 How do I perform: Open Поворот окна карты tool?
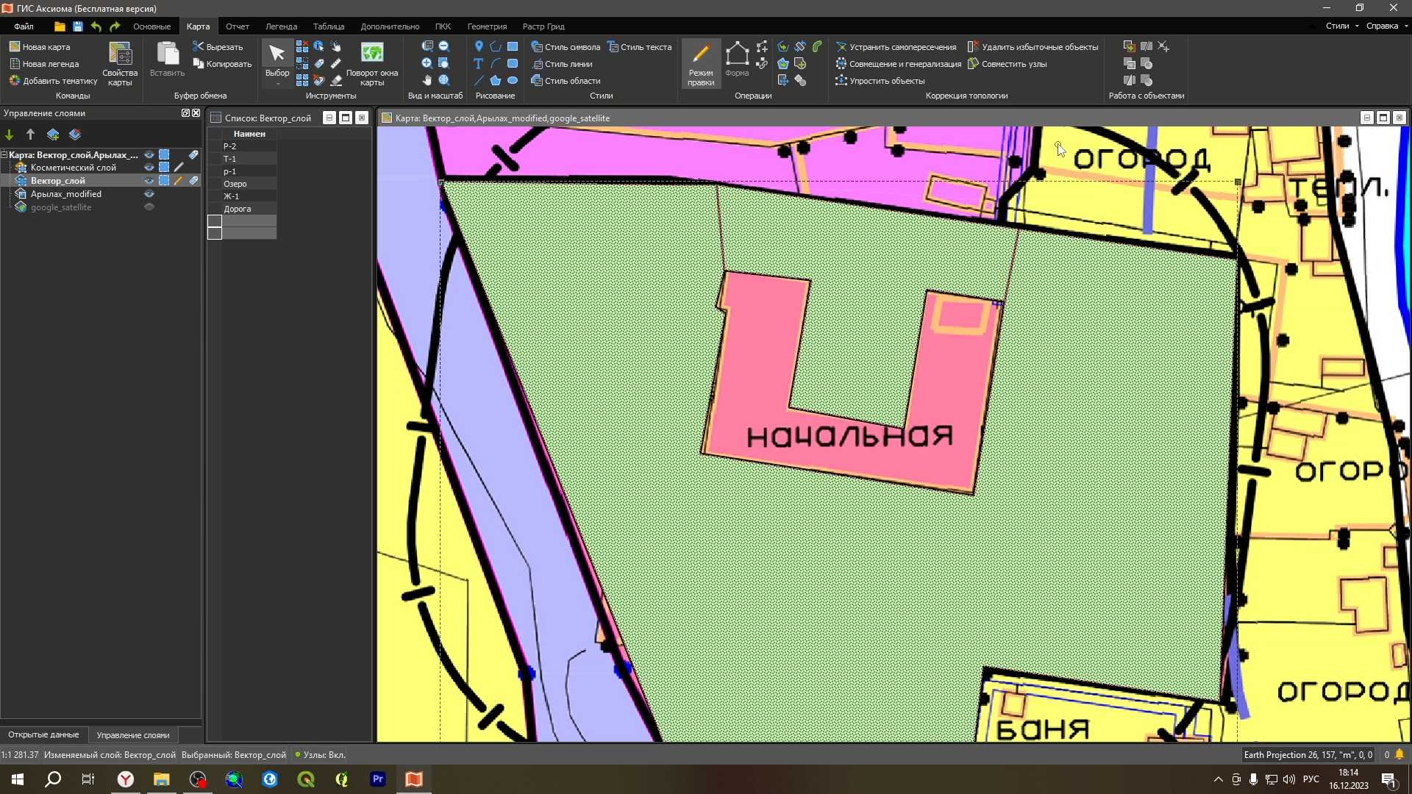tap(372, 63)
